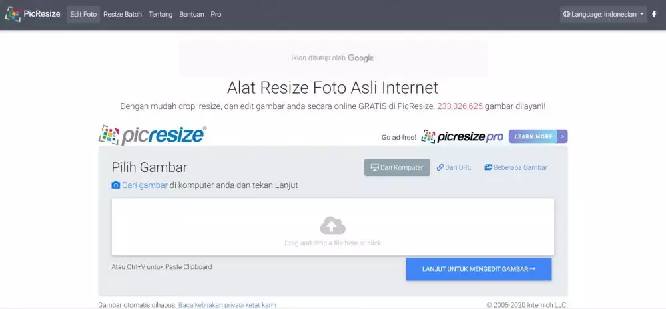Click the picresize pro logo
Image resolution: width=666 pixels, height=309 pixels.
[462, 136]
